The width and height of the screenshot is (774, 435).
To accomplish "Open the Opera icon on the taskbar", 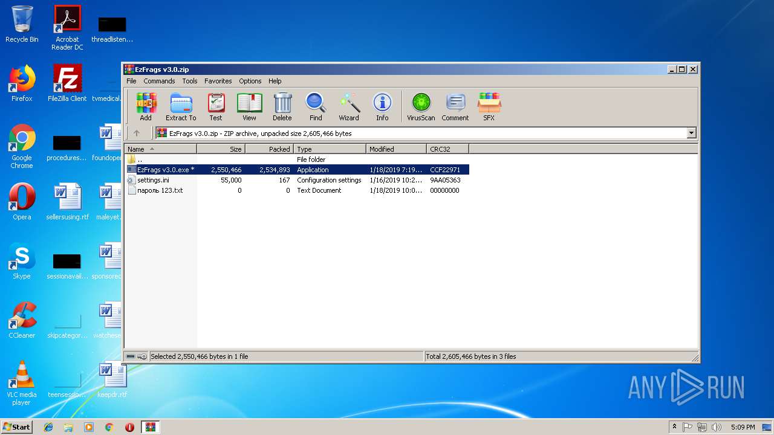I will coord(129,427).
